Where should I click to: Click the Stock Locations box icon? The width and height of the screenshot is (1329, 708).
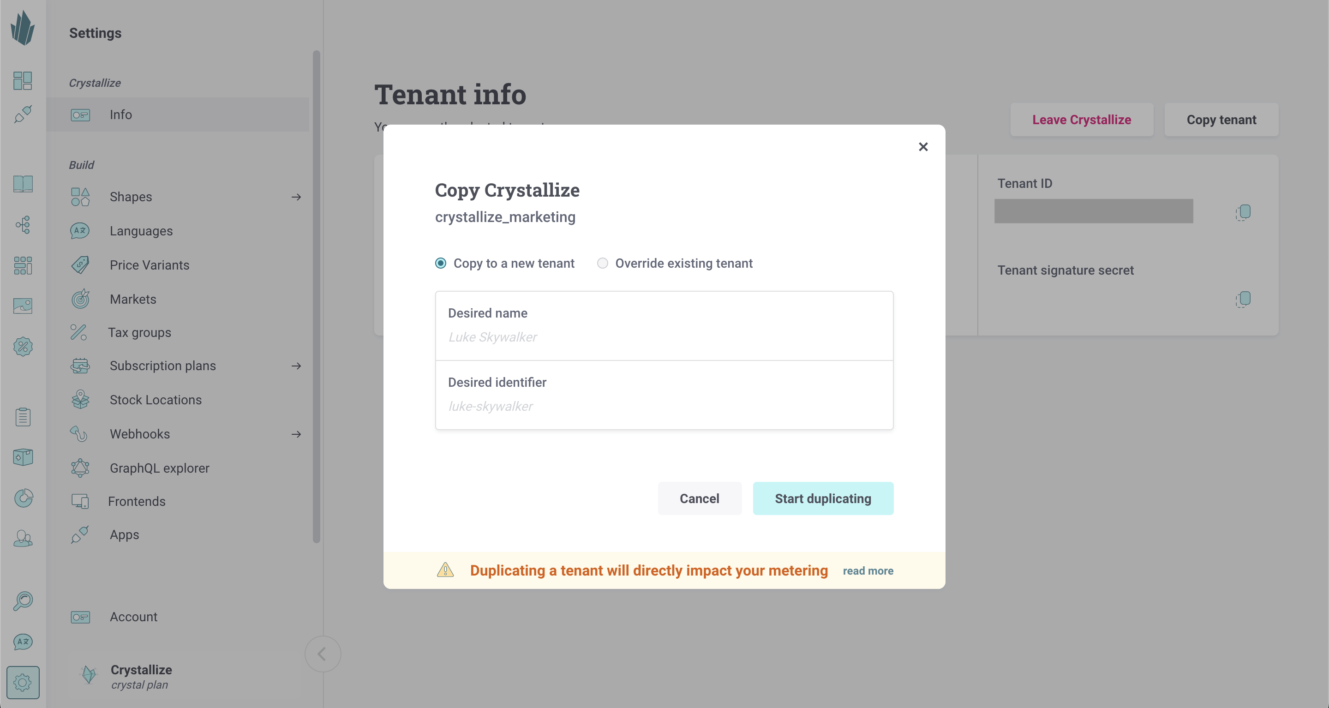pos(80,399)
